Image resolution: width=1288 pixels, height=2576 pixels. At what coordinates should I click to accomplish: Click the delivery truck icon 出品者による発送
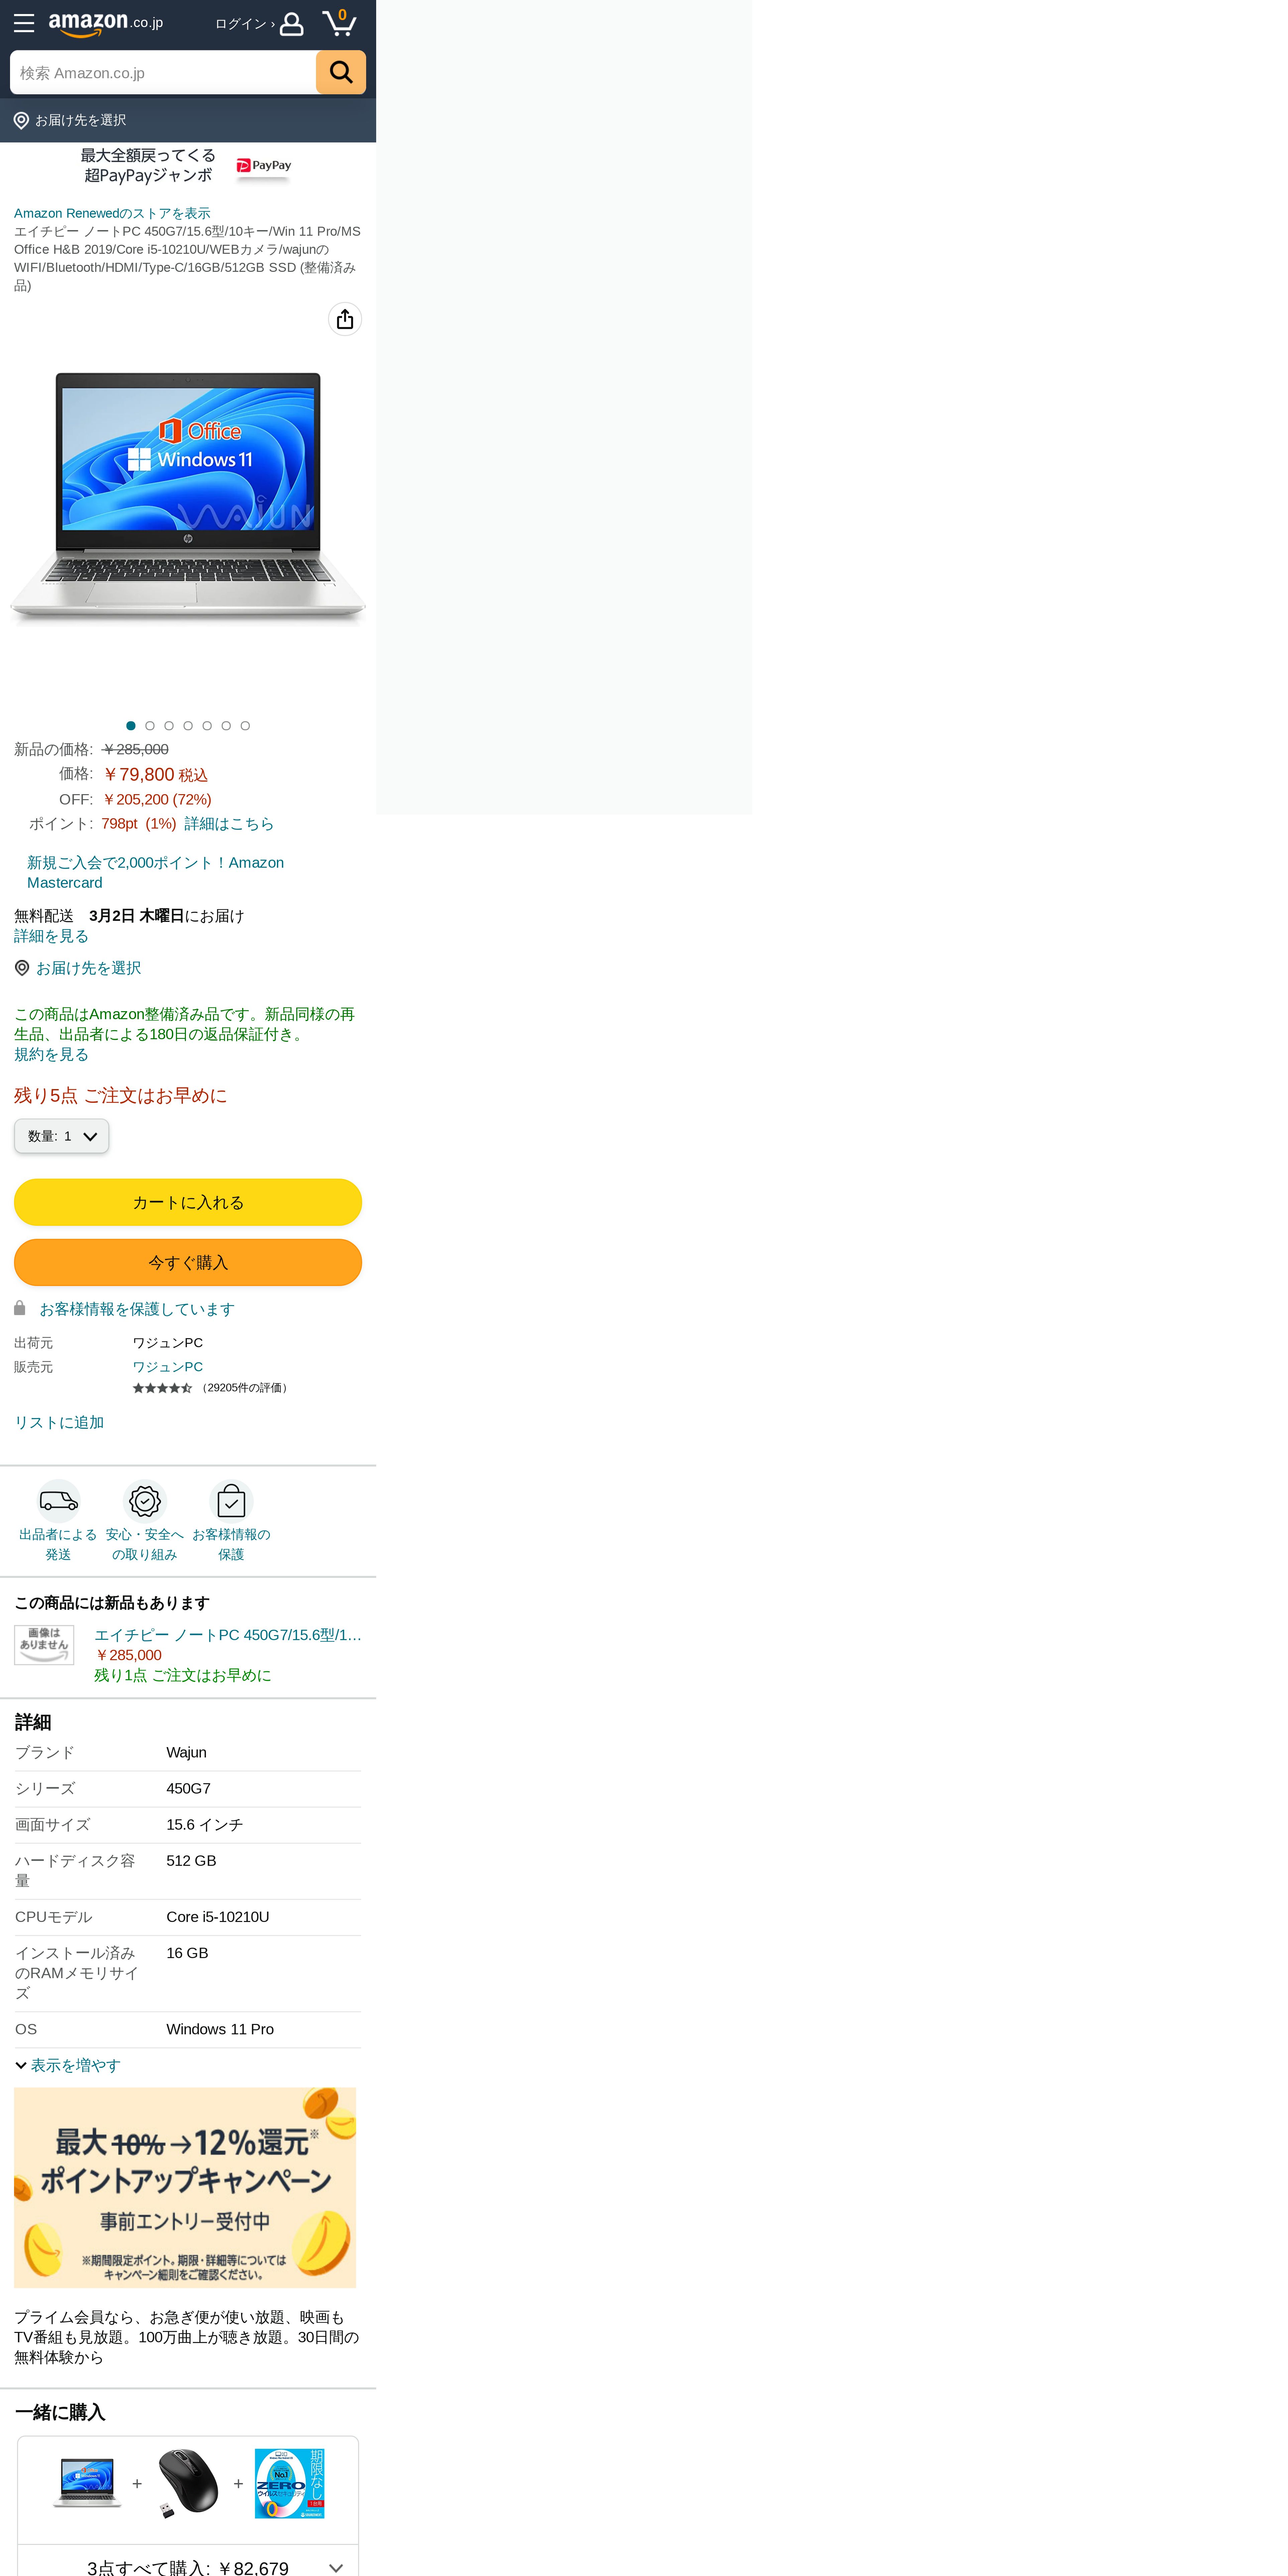pos(58,1501)
